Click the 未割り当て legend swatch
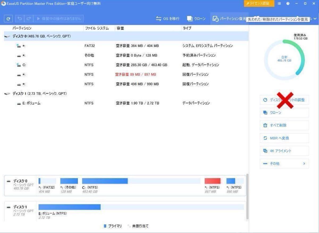Viewport: 319px width, 233px height. point(129,226)
